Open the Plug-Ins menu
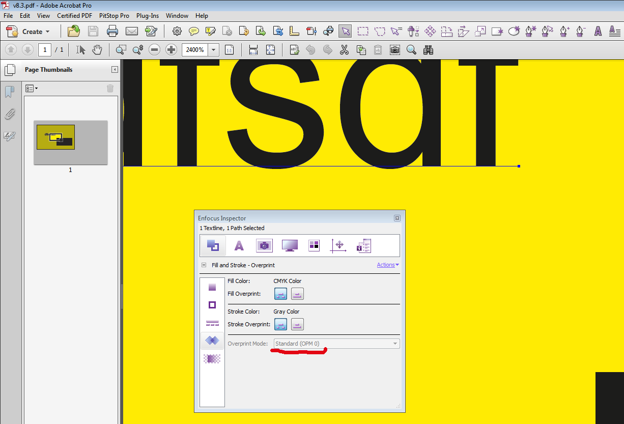 point(148,16)
